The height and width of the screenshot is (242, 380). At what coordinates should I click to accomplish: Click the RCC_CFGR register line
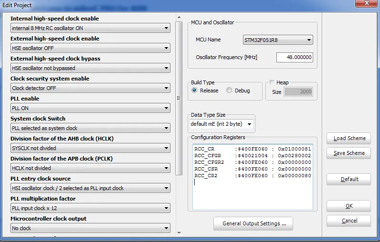pyautogui.click(x=253, y=156)
